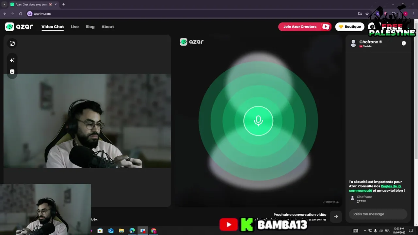This screenshot has width=418, height=235.
Task: Click the Azar watermark logo in chat
Action: coord(192,42)
